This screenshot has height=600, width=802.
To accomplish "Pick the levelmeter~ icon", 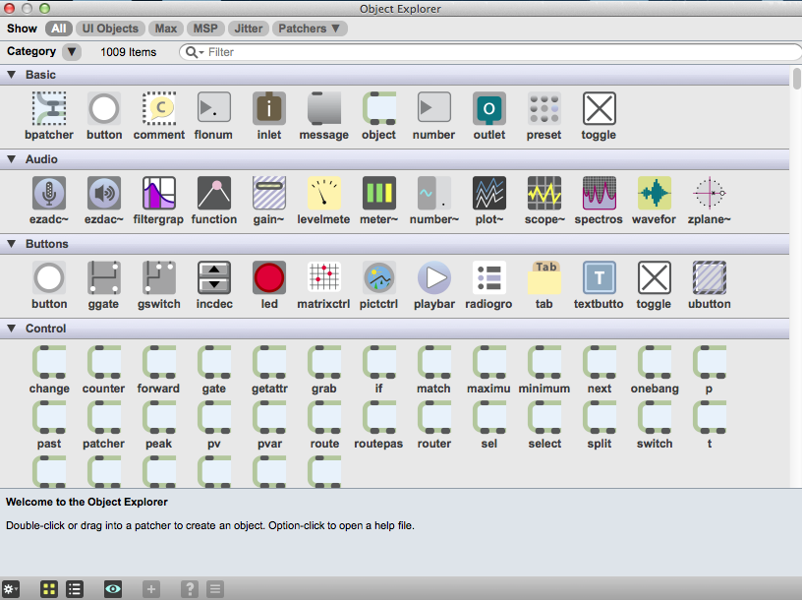I will tap(324, 193).
